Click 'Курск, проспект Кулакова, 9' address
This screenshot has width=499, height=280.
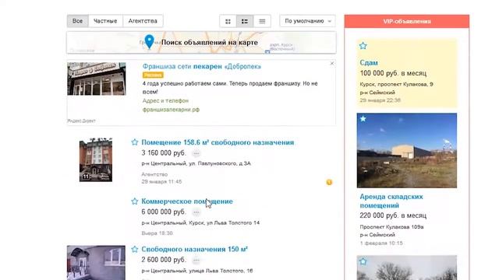point(396,85)
